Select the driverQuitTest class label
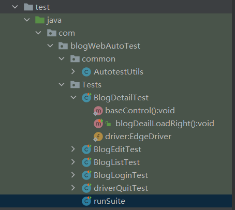 121,188
